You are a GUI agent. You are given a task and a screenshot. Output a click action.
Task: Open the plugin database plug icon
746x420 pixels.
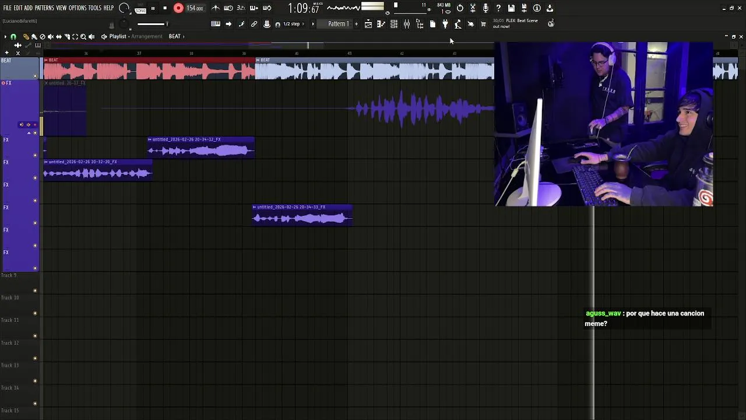point(445,24)
